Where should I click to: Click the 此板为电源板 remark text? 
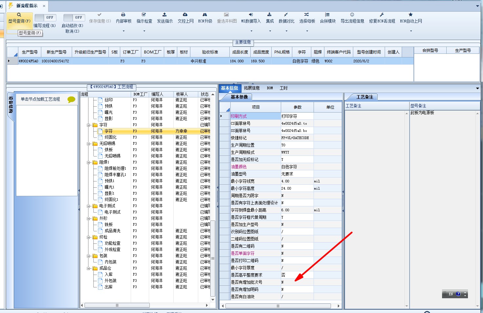tap(422, 113)
